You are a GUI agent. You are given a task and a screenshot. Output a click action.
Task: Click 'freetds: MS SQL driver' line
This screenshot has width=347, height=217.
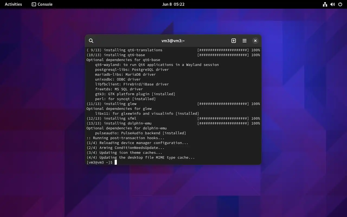click(119, 89)
